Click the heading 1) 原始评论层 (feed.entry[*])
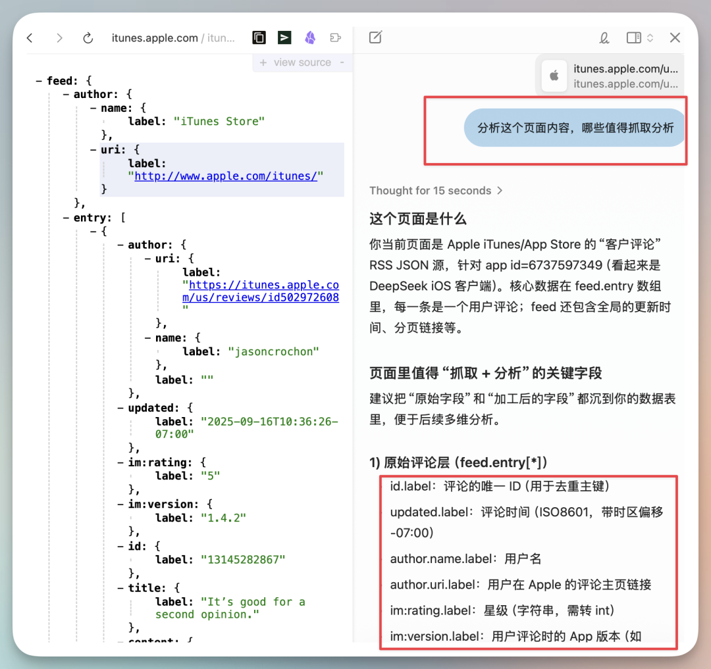This screenshot has height=669, width=711. click(458, 462)
